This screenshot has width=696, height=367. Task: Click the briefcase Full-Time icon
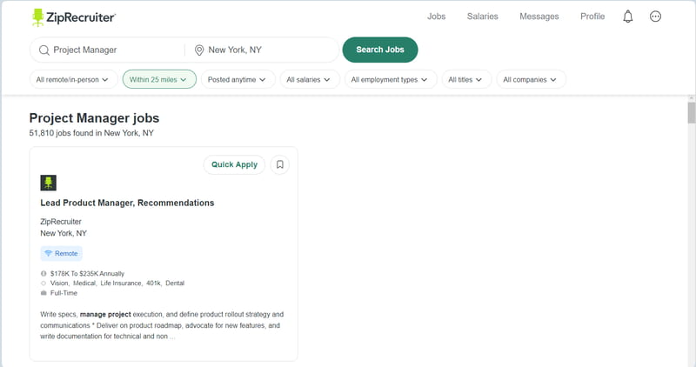[x=43, y=293]
